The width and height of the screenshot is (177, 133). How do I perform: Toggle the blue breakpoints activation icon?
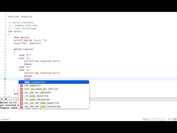click(x=6, y=99)
